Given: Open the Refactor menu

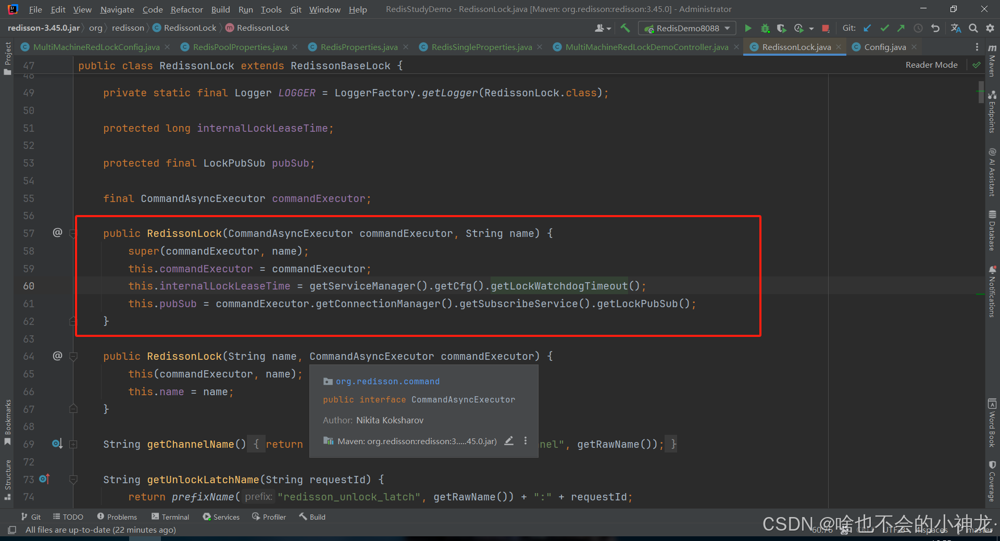Looking at the screenshot, I should click(x=186, y=9).
